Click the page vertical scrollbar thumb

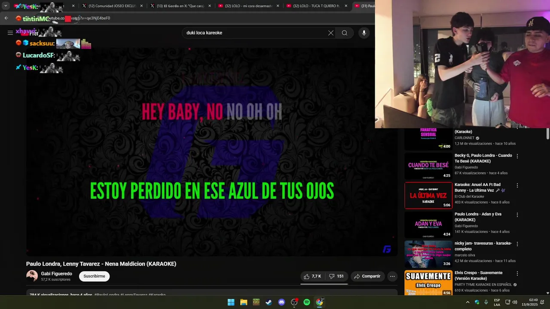click(x=547, y=133)
